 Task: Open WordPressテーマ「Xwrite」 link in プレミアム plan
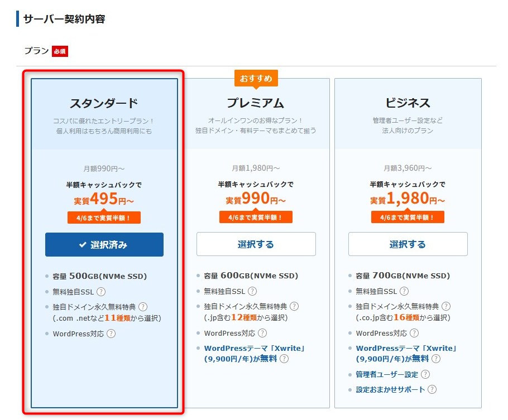pos(255,348)
